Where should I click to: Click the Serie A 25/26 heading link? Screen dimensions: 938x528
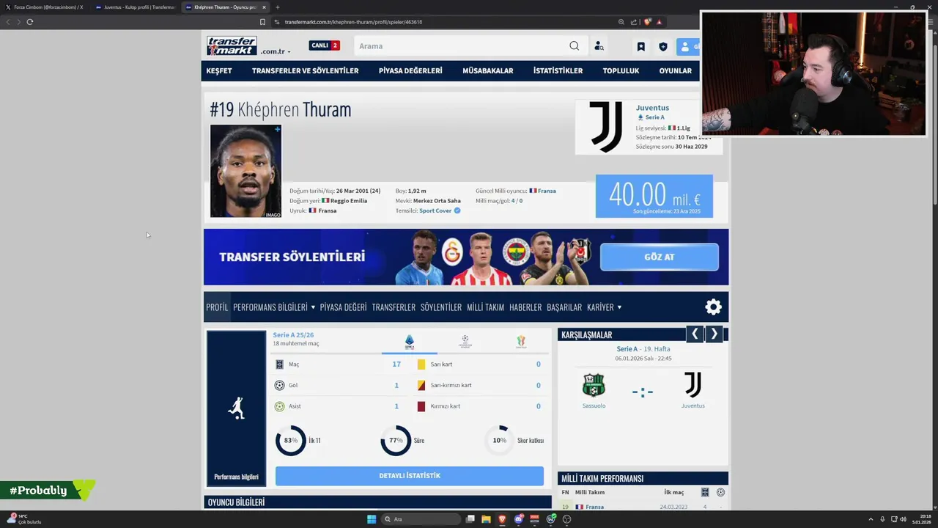[x=293, y=335]
